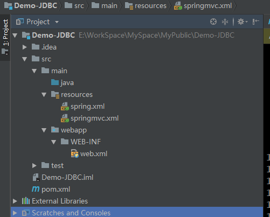The height and width of the screenshot is (217, 270).
Task: Select the test folder label
Action: pos(57,165)
